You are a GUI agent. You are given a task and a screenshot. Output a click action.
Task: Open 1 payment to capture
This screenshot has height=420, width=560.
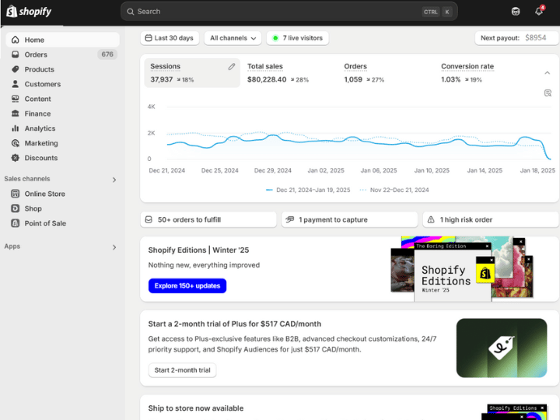click(x=350, y=219)
